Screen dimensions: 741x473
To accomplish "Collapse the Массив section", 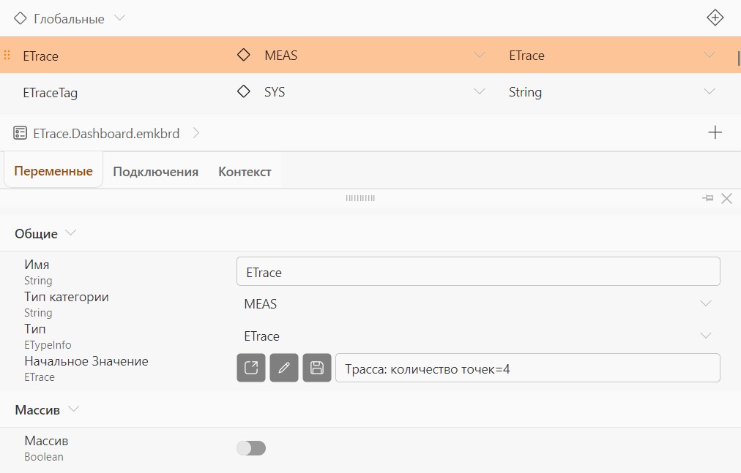I will pos(73,409).
